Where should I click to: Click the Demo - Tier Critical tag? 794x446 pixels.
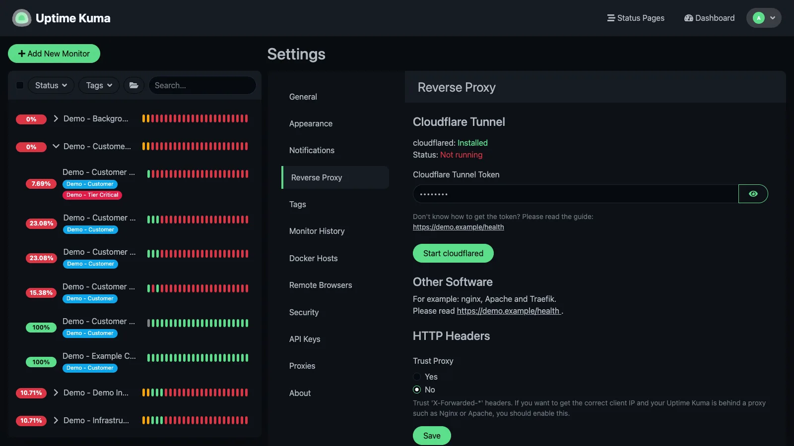(x=92, y=195)
